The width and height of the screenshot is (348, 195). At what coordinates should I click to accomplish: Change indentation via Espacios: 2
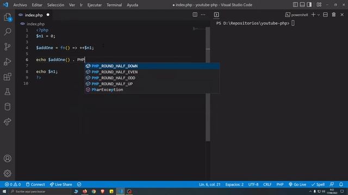click(234, 184)
